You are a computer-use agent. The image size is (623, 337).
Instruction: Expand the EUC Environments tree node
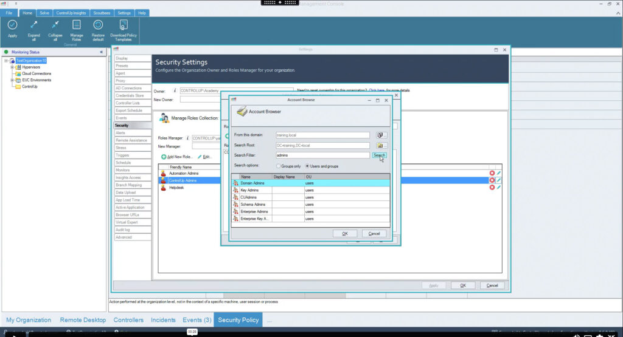[x=12, y=80]
